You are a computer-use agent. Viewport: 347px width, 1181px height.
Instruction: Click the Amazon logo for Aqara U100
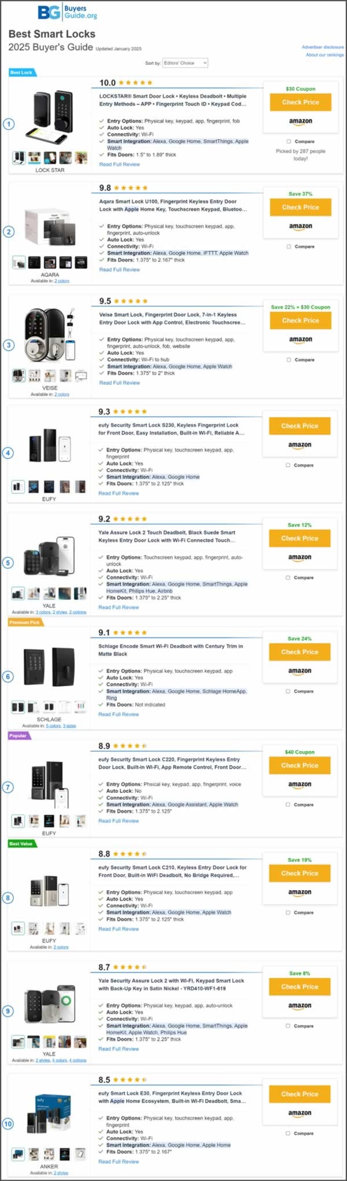point(300,227)
